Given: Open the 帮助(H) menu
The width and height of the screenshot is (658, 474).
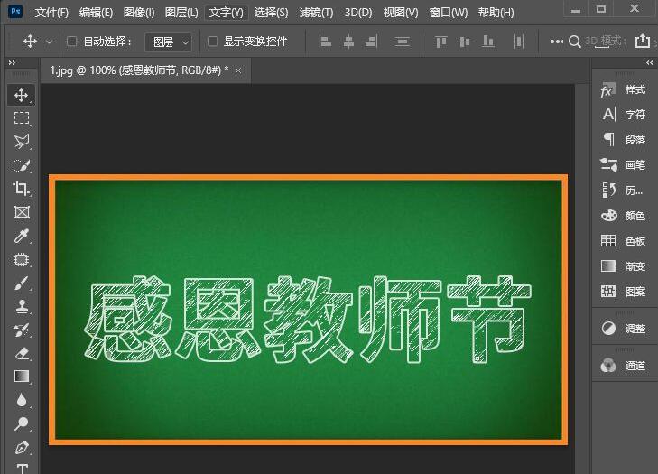Looking at the screenshot, I should (x=496, y=13).
